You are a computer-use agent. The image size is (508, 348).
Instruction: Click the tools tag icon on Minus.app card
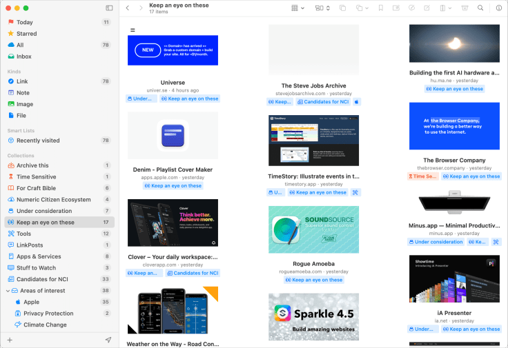pos(496,242)
